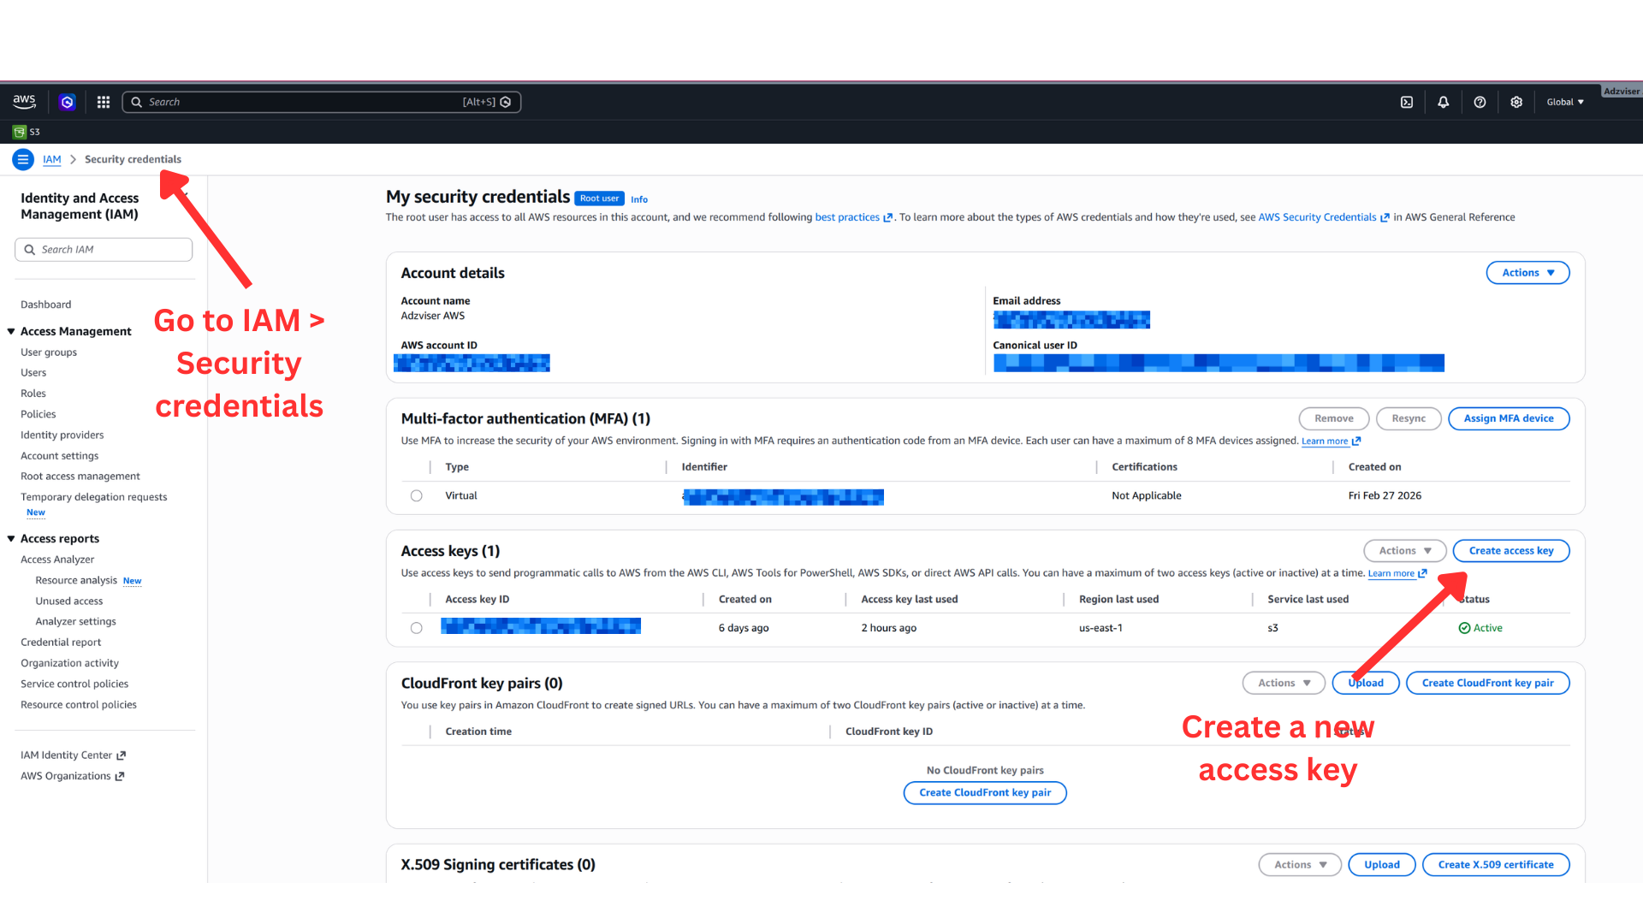This screenshot has width=1643, height=924.
Task: Select Dashboard in the IAM sidebar
Action: [45, 304]
